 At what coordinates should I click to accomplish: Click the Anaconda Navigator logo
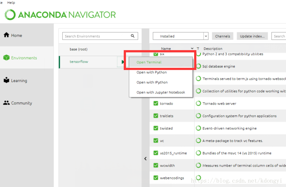pos(60,15)
